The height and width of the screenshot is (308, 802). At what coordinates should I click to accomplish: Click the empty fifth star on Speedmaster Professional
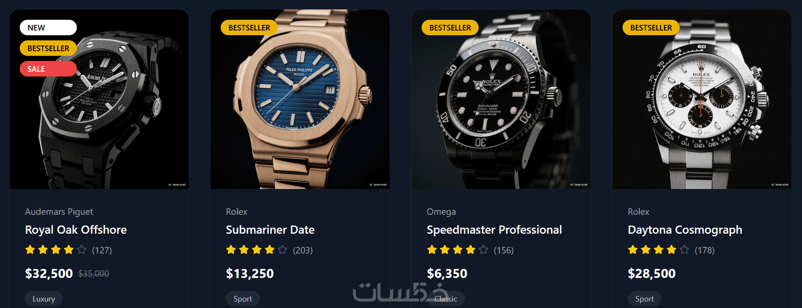click(483, 250)
